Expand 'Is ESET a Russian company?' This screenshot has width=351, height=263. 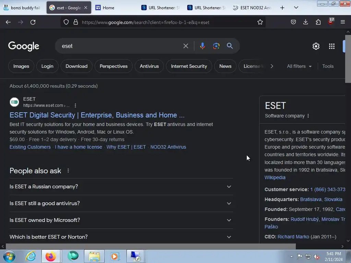click(121, 187)
